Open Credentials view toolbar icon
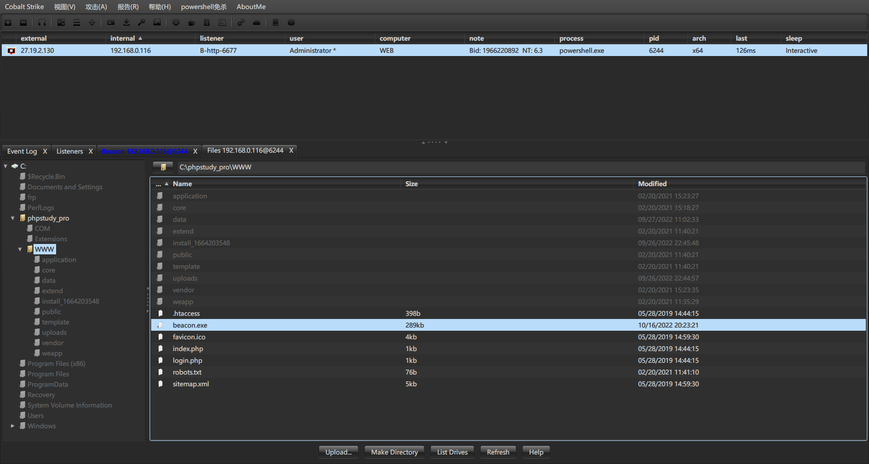869x464 pixels. coord(111,23)
